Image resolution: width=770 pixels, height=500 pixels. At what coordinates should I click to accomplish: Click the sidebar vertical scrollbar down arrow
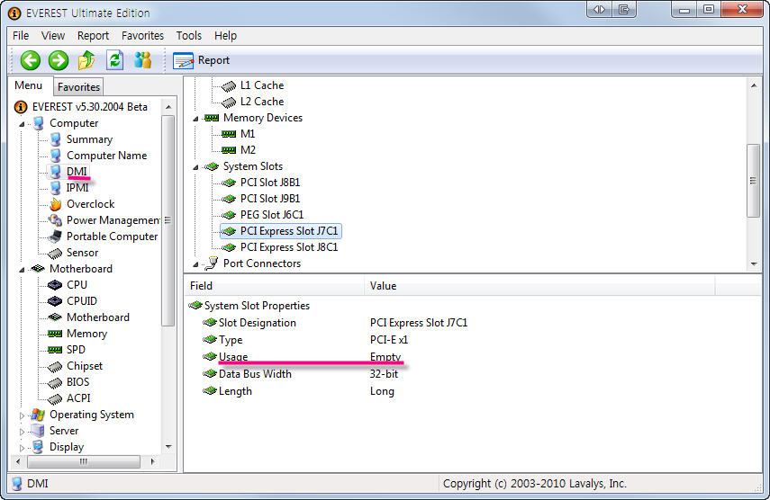(168, 447)
